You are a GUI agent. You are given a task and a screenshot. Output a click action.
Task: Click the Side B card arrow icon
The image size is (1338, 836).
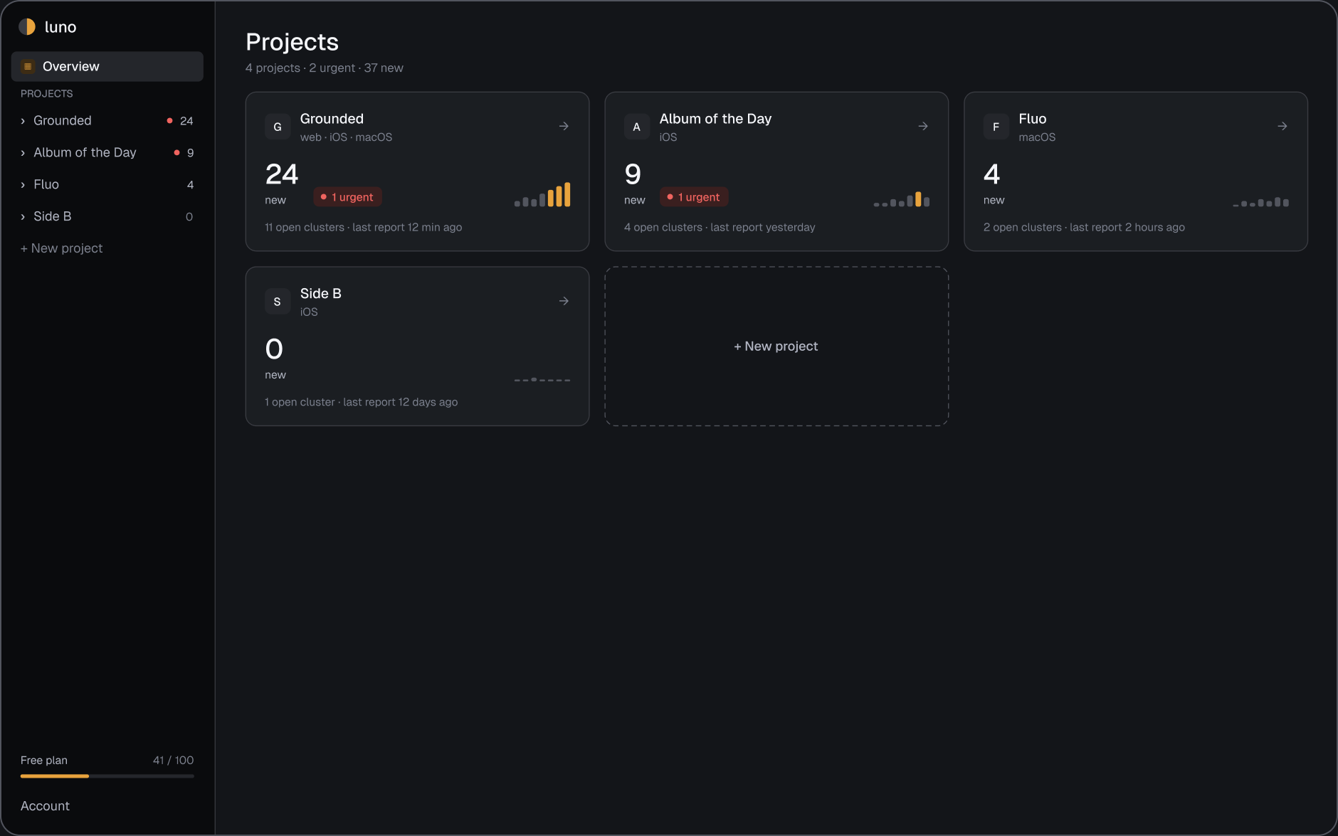[x=564, y=301]
